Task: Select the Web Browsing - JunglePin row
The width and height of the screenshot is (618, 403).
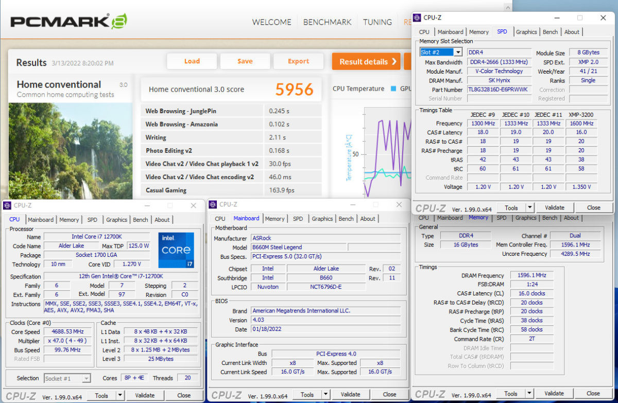Action: pyautogui.click(x=231, y=111)
